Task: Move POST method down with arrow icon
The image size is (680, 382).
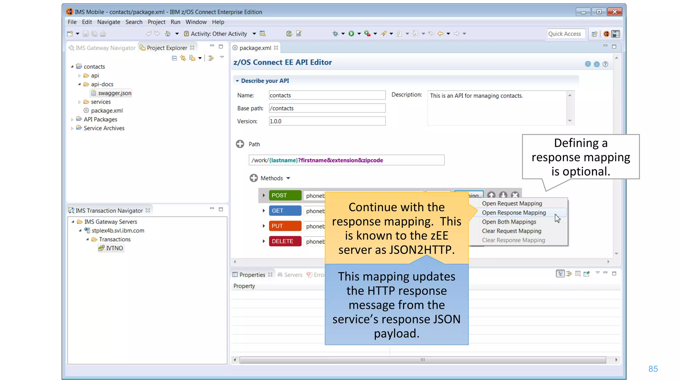Action: pos(503,195)
